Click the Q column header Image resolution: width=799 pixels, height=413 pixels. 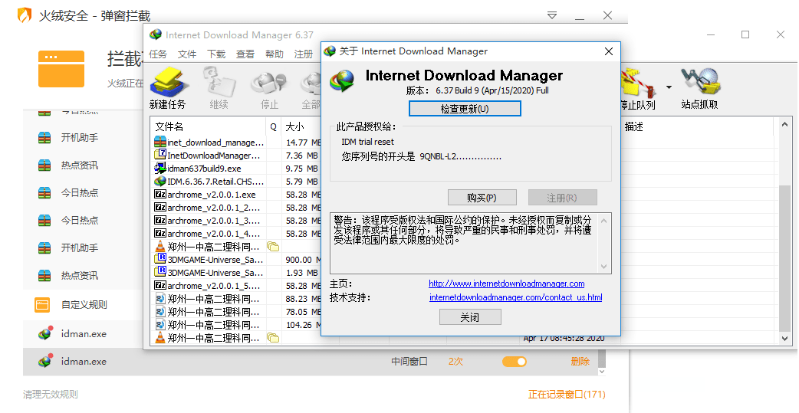pos(274,126)
